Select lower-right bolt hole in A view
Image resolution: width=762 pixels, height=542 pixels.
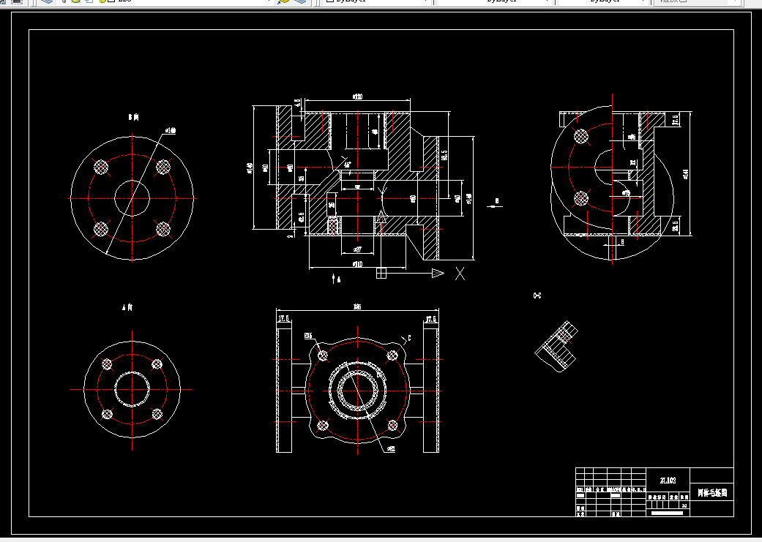(157, 414)
